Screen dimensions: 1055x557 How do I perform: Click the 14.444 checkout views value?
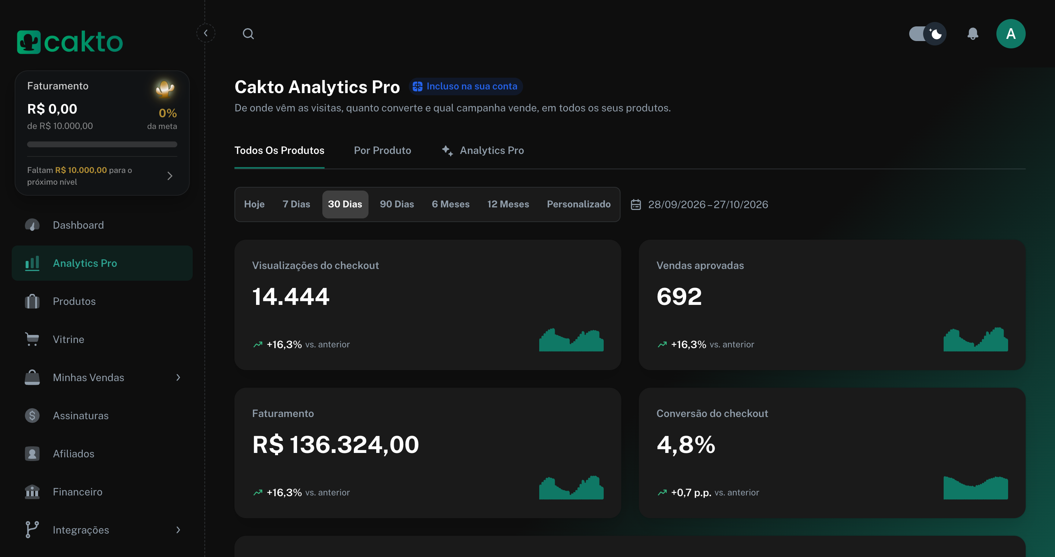[291, 296]
